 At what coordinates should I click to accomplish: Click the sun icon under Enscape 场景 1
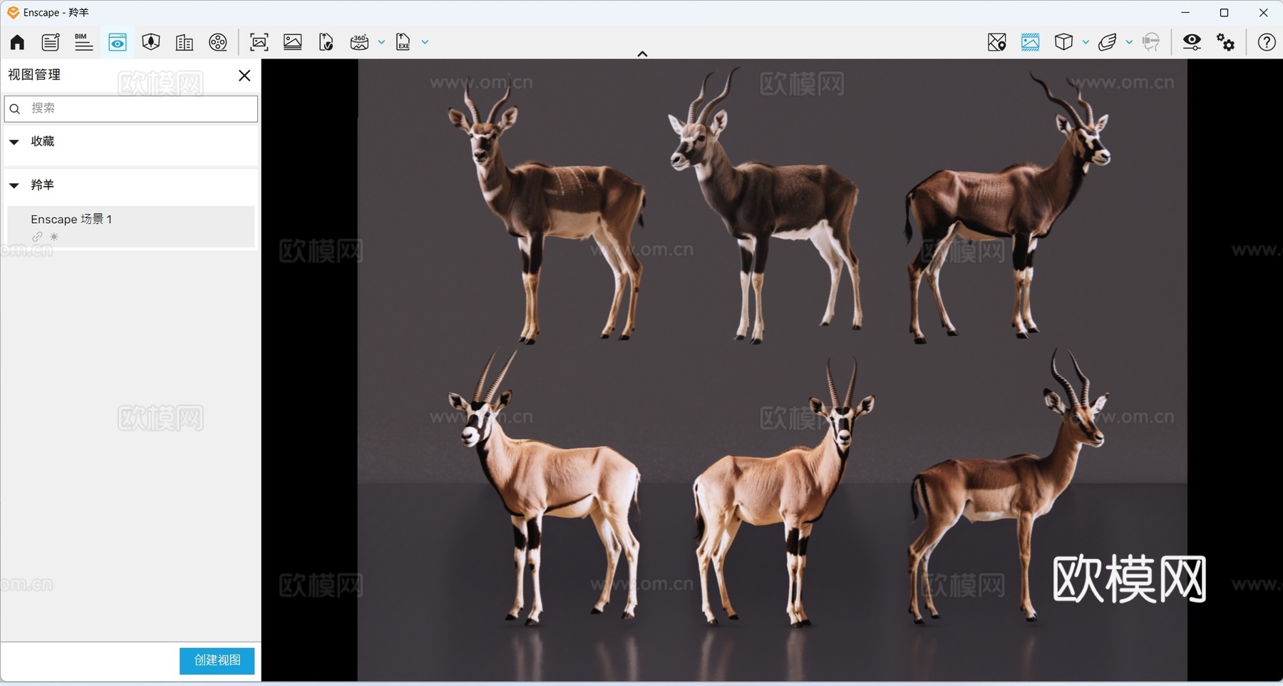tap(54, 237)
